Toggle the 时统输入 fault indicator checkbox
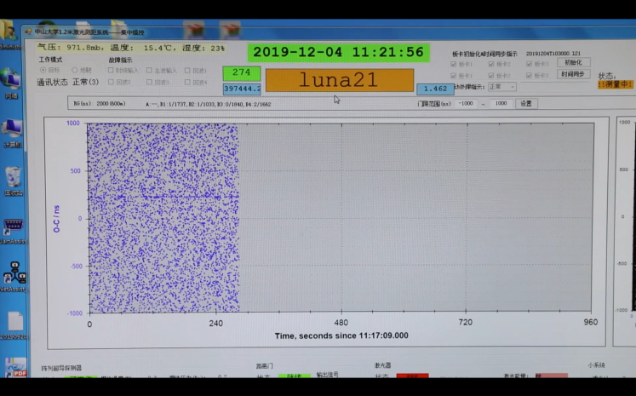636x396 pixels. [112, 71]
